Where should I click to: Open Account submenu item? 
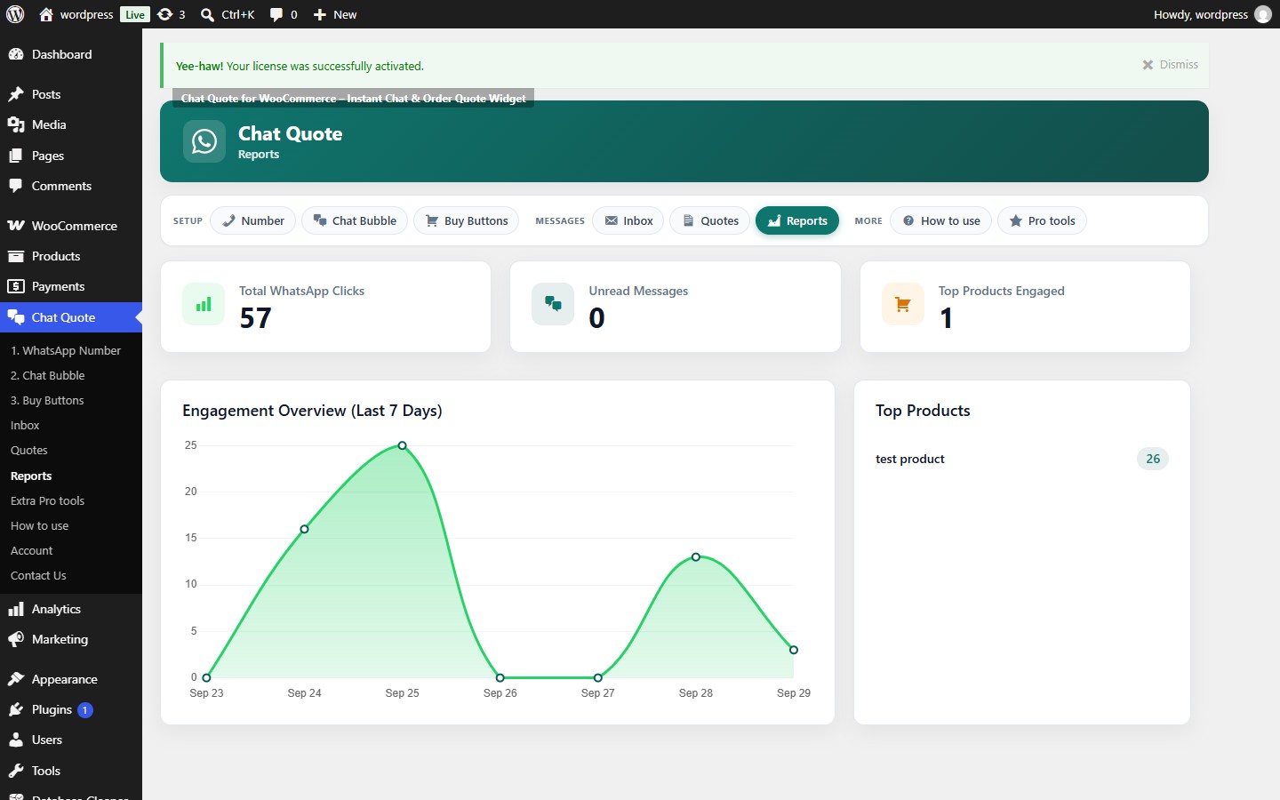coord(71,550)
